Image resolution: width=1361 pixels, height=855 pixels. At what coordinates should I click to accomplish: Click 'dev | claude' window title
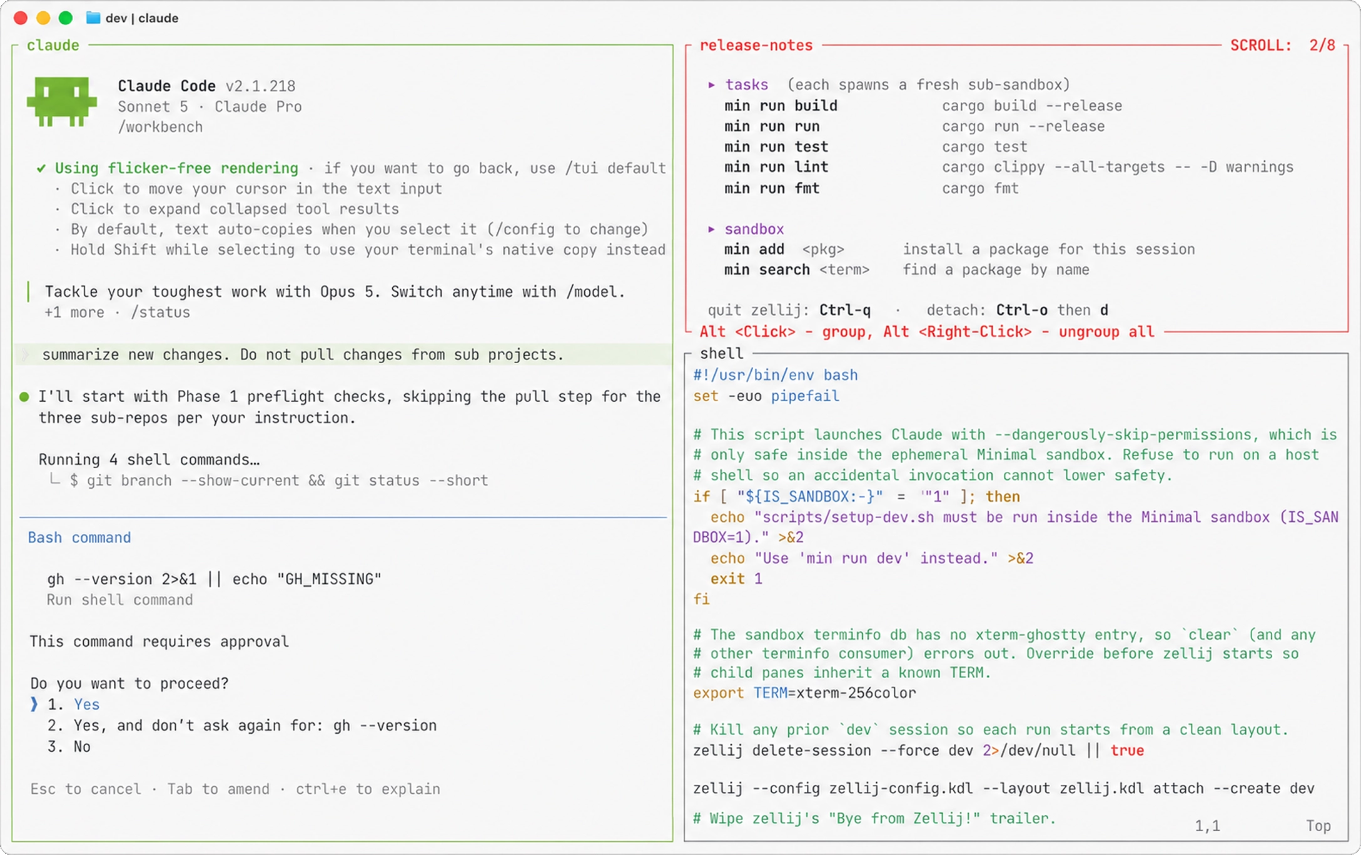point(142,18)
